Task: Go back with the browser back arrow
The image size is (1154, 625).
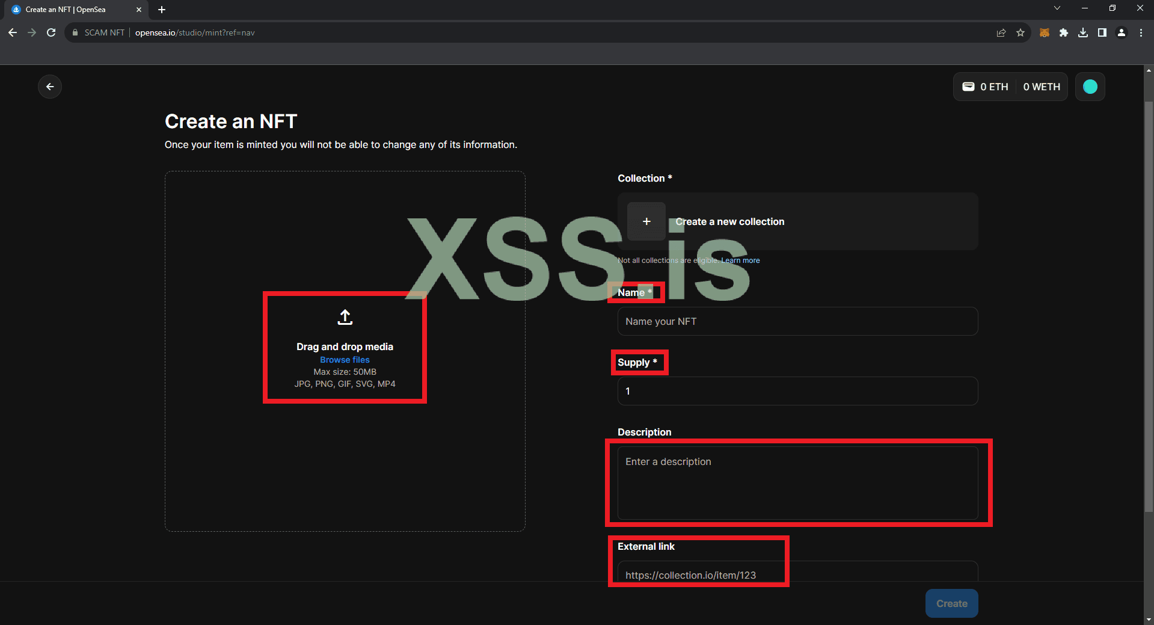Action: point(13,32)
